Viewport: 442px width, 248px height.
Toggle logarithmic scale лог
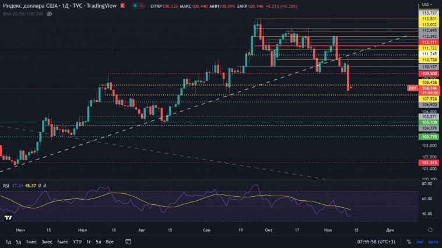[420, 241]
